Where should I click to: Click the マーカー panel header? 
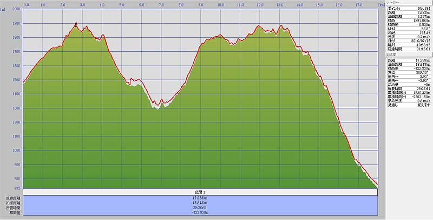(409, 3)
